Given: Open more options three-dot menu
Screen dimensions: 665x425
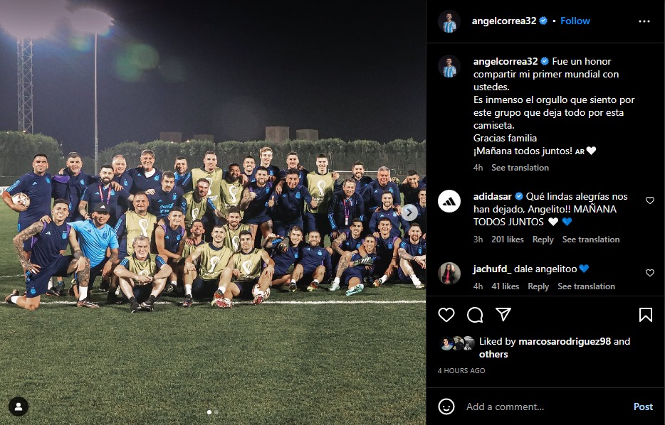Looking at the screenshot, I should click(644, 21).
